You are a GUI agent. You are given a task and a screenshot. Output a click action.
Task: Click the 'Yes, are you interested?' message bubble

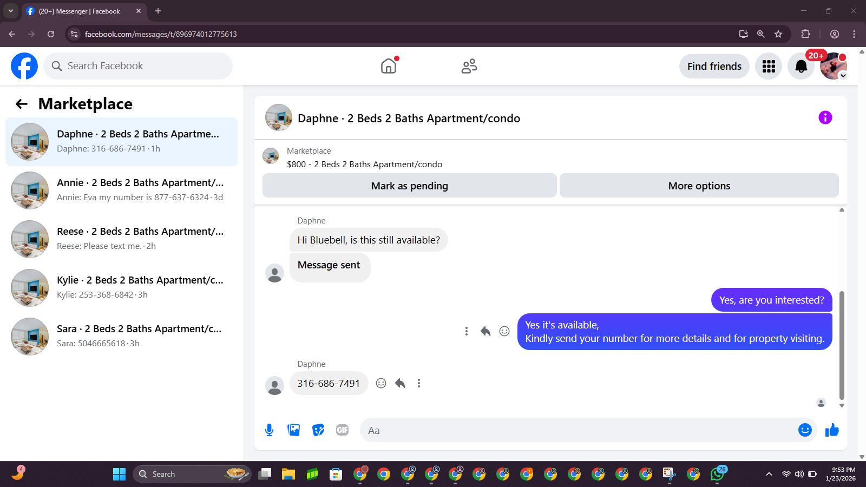click(x=771, y=300)
